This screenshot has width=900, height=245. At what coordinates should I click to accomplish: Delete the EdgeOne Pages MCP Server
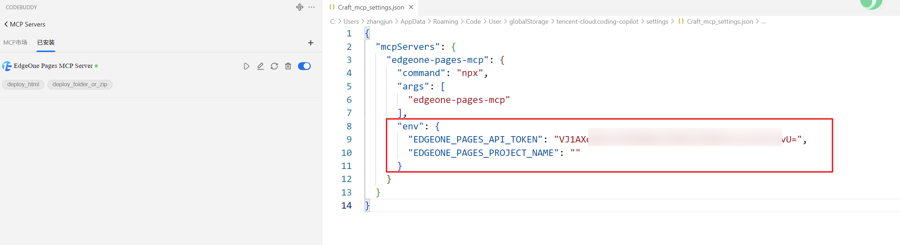pyautogui.click(x=288, y=66)
